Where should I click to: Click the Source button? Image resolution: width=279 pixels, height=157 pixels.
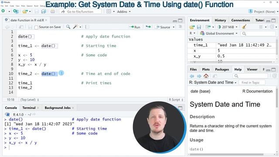[x=163, y=27]
